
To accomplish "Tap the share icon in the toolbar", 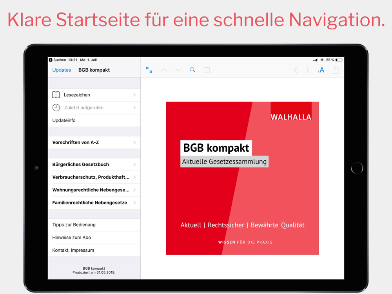I will [336, 70].
